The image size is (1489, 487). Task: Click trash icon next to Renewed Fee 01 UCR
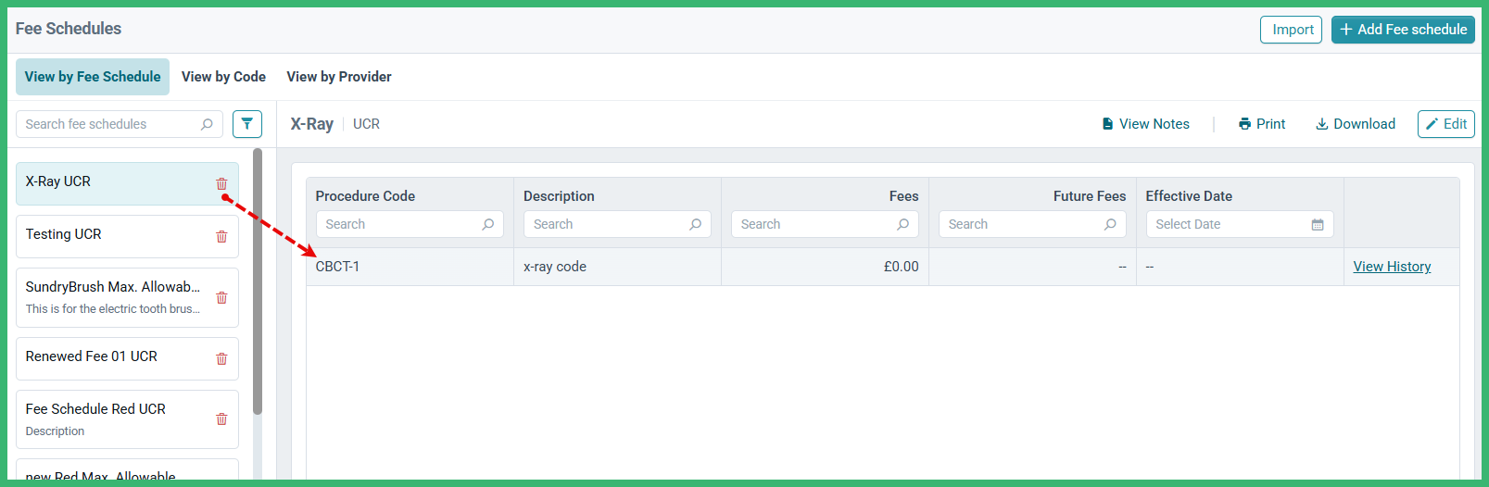[221, 358]
